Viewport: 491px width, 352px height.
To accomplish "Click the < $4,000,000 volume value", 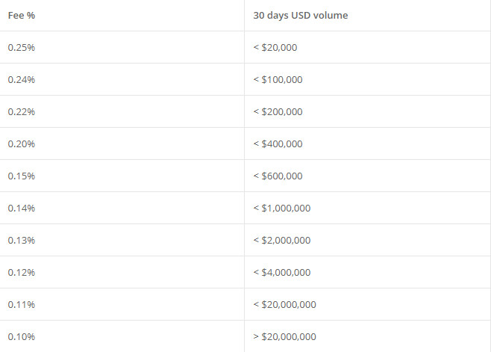I will (x=282, y=273).
